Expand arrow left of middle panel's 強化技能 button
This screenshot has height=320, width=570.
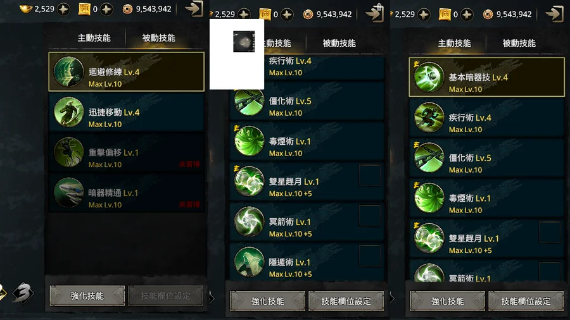[x=212, y=298]
